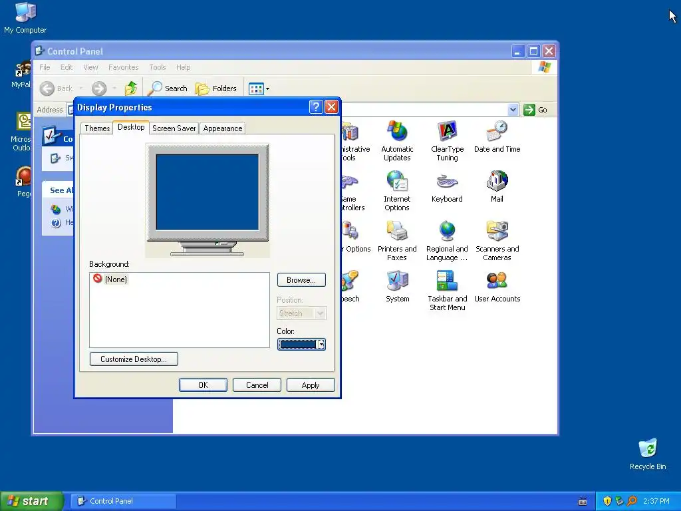The height and width of the screenshot is (511, 681).
Task: Select the Desktop tab
Action: pos(131,127)
